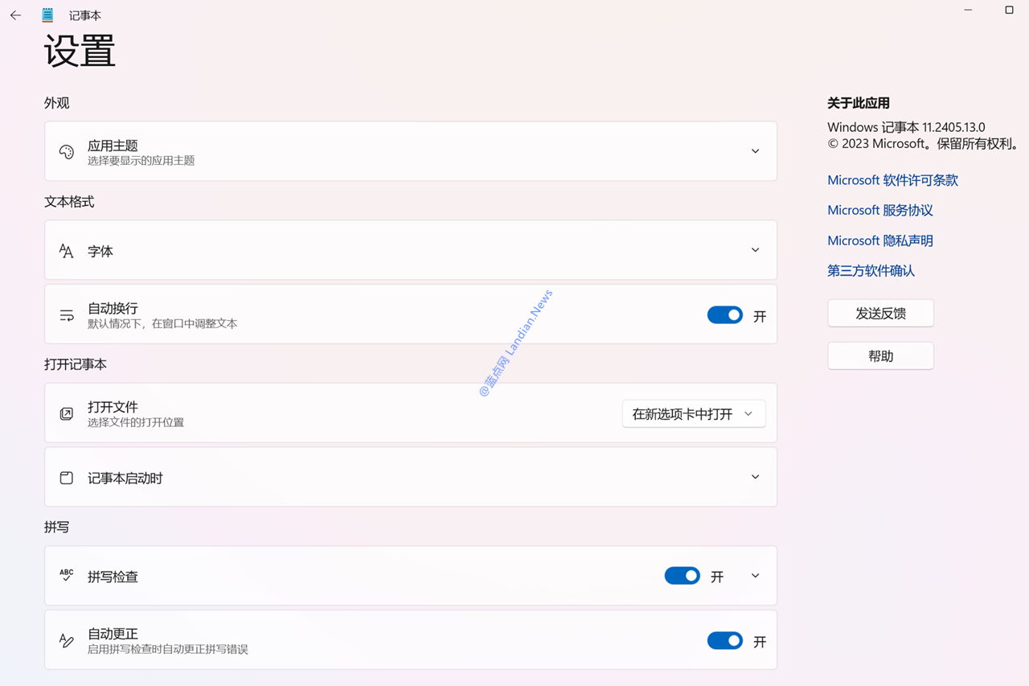Click the 设置 page heading

pyautogui.click(x=80, y=50)
